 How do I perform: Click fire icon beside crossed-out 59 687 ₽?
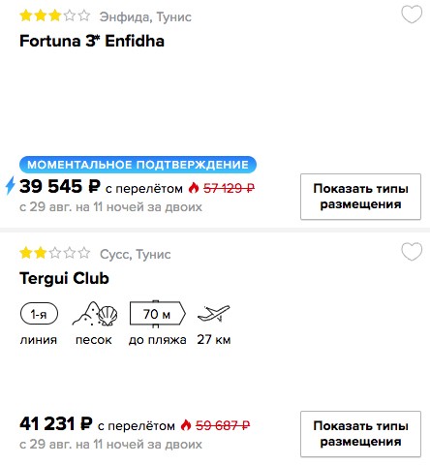tap(186, 424)
